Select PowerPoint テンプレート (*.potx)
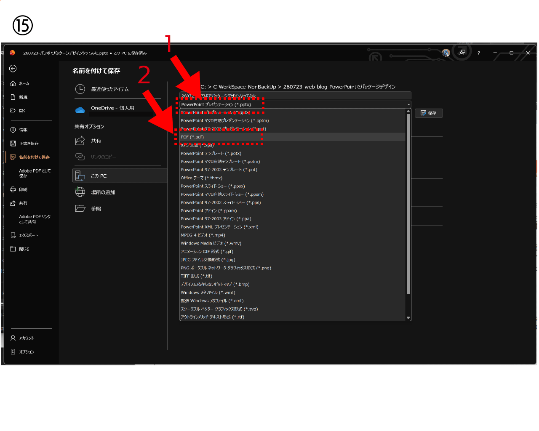This screenshot has height=431, width=539. click(x=293, y=154)
